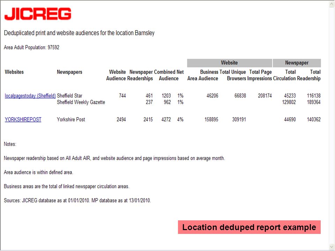The width and height of the screenshot is (335, 251).
Task: Click combined net audience value 962
Action: (x=167, y=102)
